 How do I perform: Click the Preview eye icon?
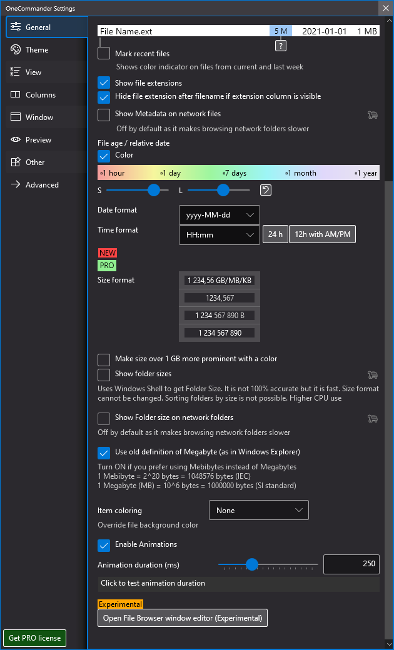[15, 140]
